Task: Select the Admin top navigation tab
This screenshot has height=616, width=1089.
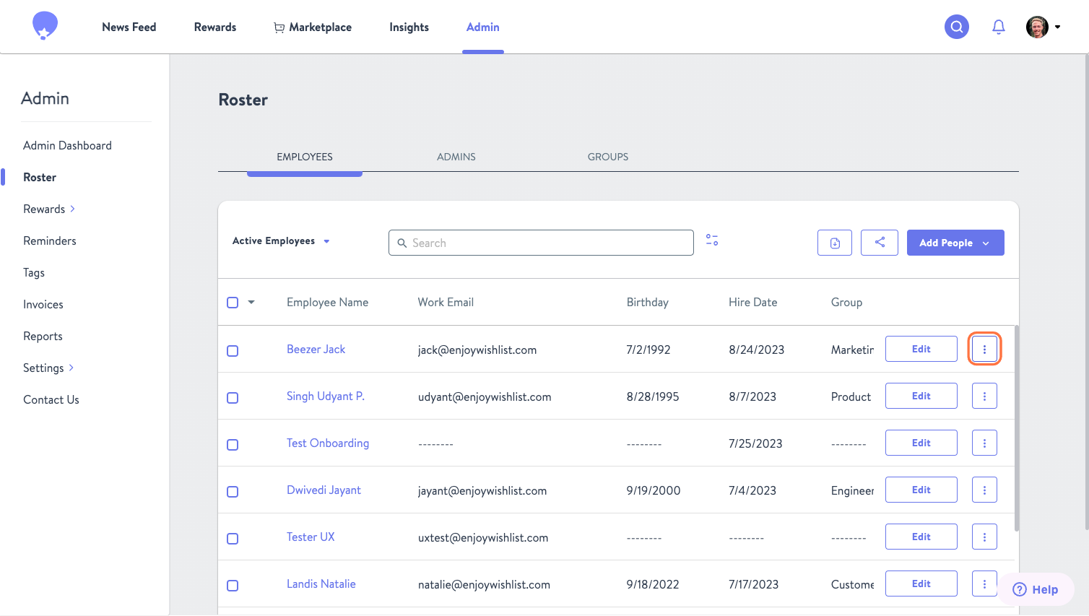Action: pos(483,27)
